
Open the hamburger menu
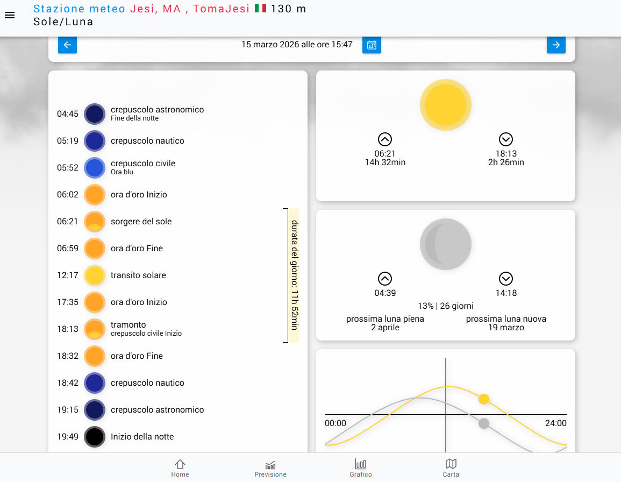click(x=10, y=16)
